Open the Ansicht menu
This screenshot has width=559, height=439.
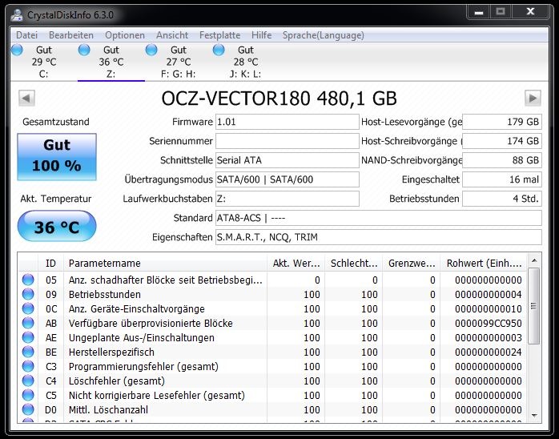[x=172, y=35]
